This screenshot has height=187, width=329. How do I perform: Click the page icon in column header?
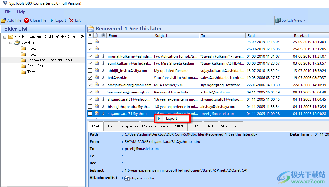coord(95,35)
